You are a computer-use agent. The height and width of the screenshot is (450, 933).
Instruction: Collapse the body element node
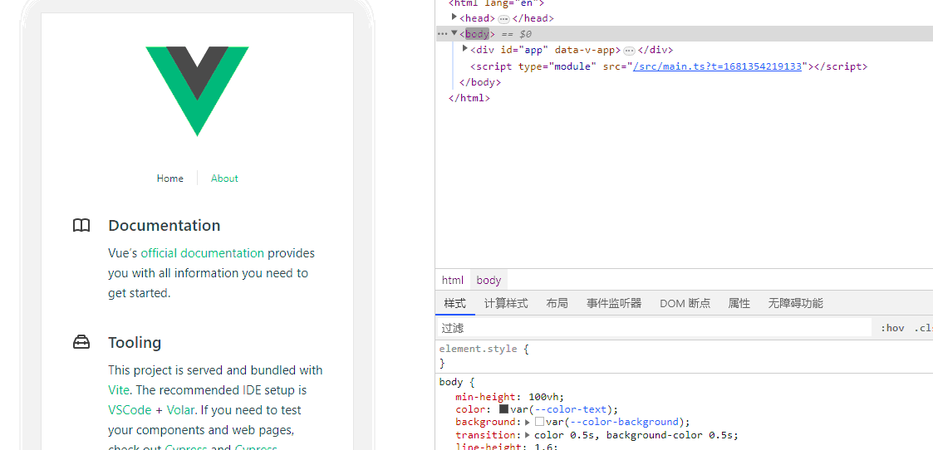(x=454, y=33)
